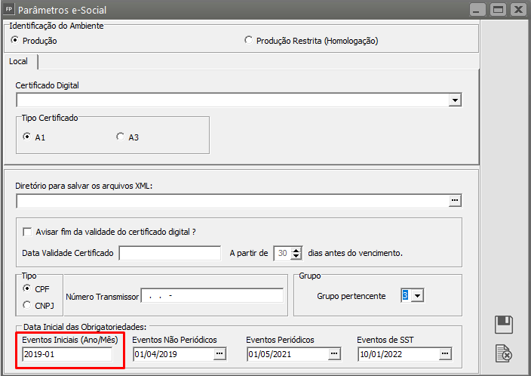
Task: Select the Produção environment radio button
Action: [x=15, y=40]
